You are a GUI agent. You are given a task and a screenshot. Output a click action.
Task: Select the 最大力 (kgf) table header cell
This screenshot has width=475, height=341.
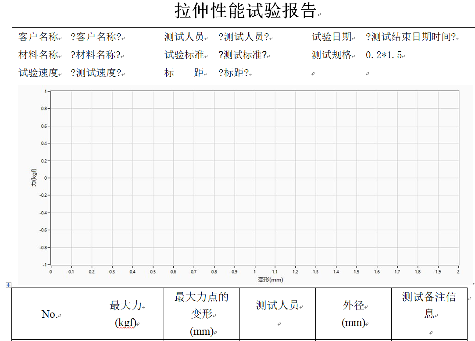(x=126, y=314)
